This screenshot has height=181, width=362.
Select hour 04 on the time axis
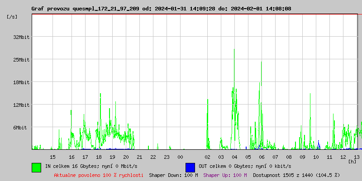234,157
